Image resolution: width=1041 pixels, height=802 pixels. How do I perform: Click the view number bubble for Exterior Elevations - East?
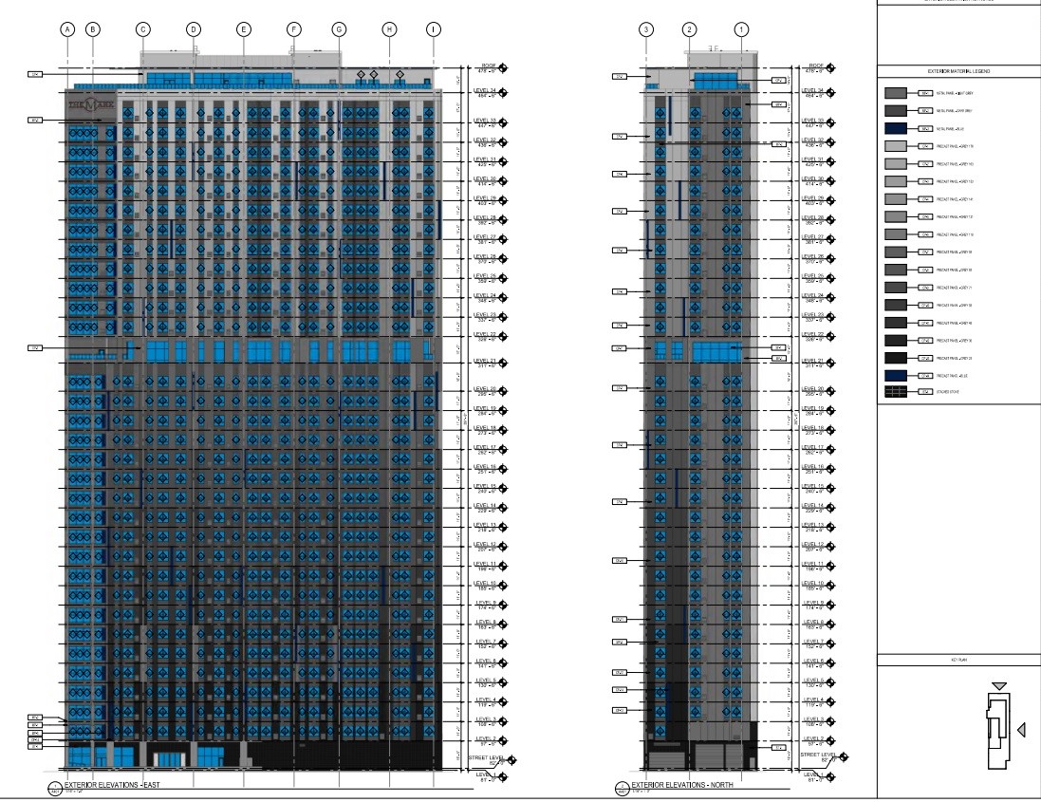tap(55, 788)
